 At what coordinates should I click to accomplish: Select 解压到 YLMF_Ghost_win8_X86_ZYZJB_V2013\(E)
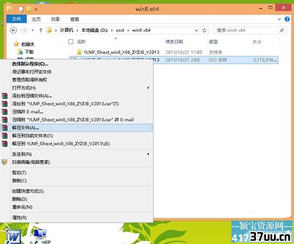61,144
